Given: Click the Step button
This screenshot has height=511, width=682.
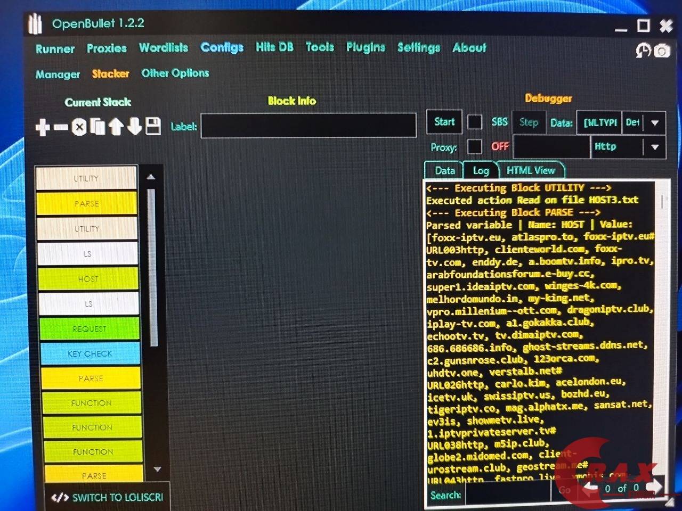Looking at the screenshot, I should 529,122.
